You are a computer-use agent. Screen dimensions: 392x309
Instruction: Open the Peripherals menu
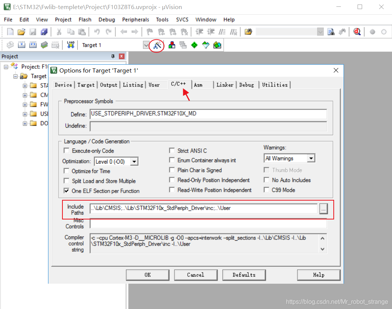135,20
